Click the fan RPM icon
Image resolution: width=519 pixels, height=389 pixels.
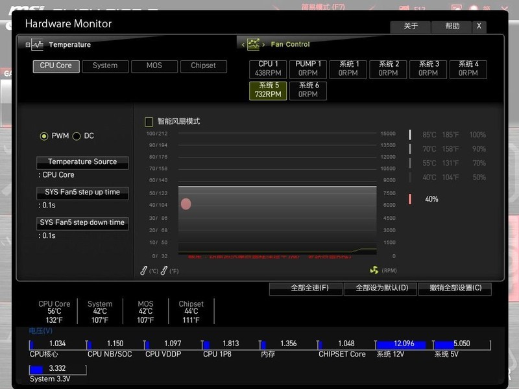pos(374,270)
